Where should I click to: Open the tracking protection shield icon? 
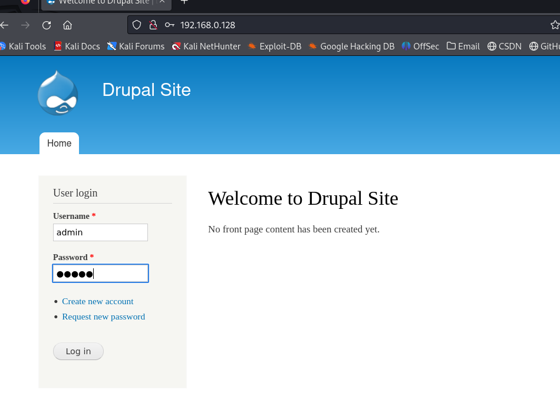[137, 25]
